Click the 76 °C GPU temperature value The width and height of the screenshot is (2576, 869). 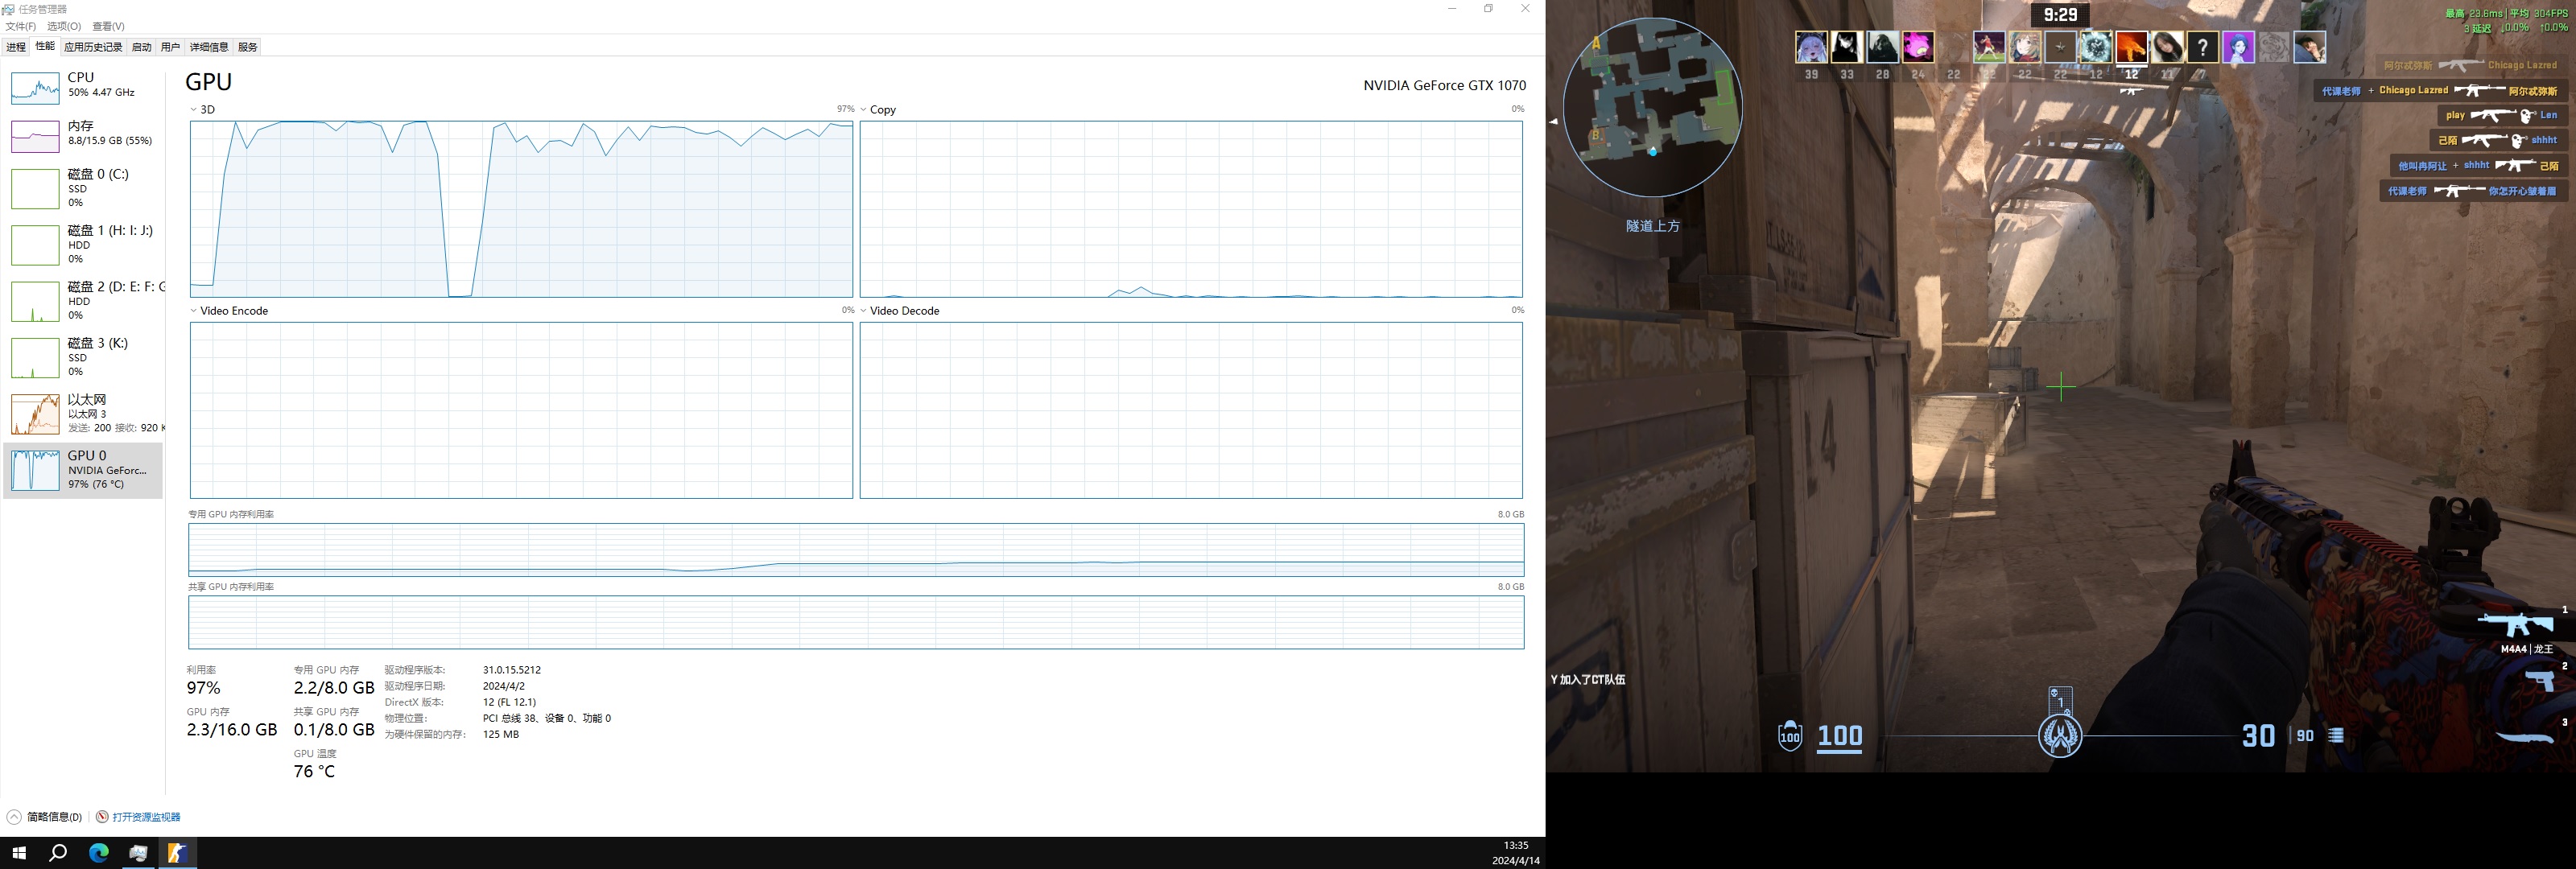tap(314, 771)
